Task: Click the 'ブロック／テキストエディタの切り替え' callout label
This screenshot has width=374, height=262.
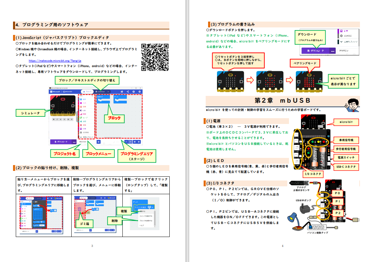Action: pyautogui.click(x=87, y=80)
